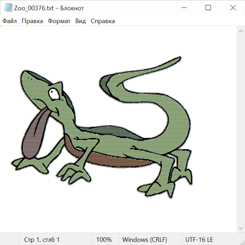The height and width of the screenshot is (245, 245).
Task: Open the Справка menu
Action: pyautogui.click(x=103, y=21)
